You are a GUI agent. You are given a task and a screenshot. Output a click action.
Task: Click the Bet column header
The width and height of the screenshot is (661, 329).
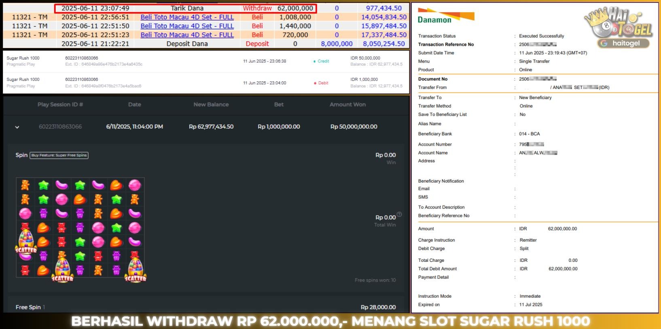[279, 104]
